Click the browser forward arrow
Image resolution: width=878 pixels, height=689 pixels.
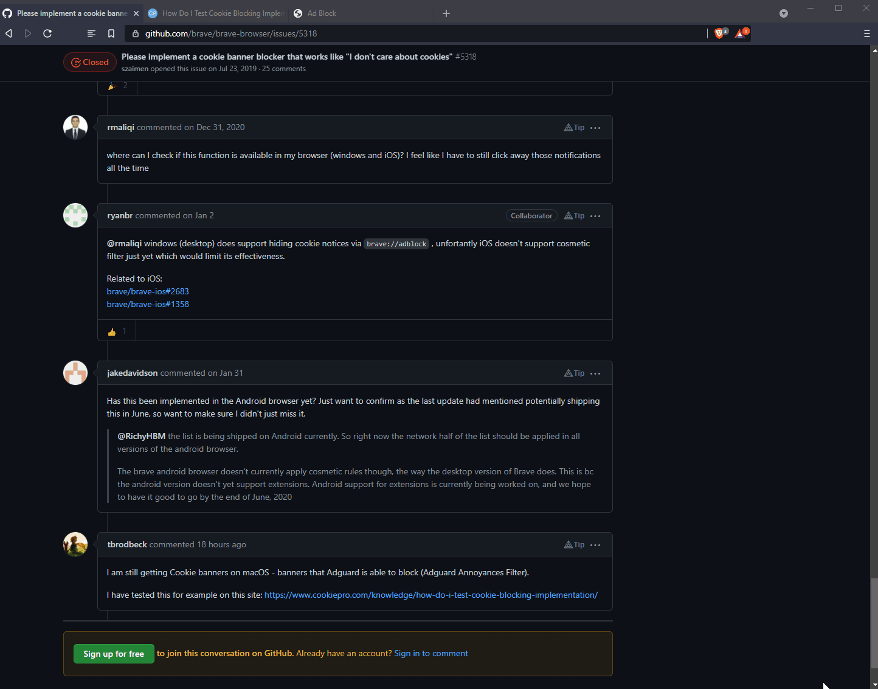click(x=28, y=33)
